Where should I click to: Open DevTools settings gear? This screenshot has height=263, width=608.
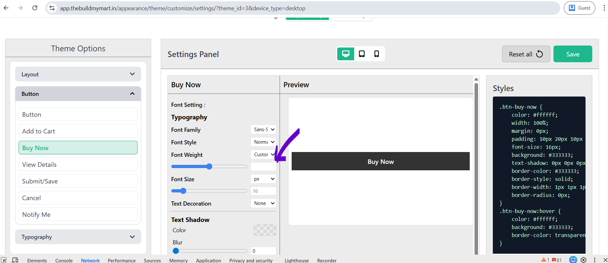pos(584,260)
